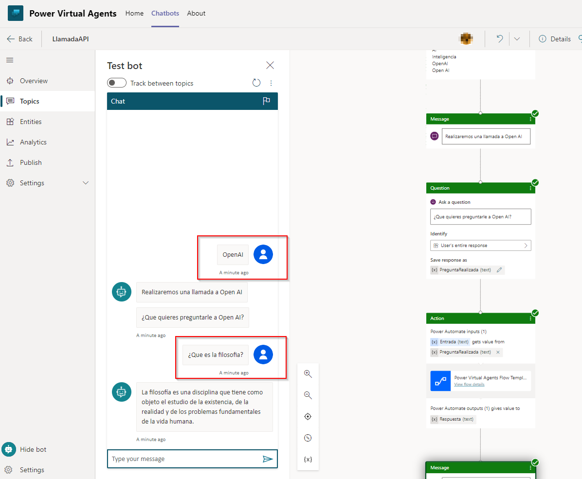Viewport: 582px width, 479px height.
Task: Click the View flow details link
Action: 469,384
